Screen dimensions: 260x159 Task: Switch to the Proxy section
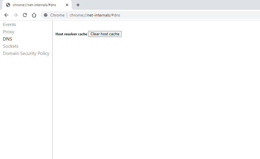(9, 32)
